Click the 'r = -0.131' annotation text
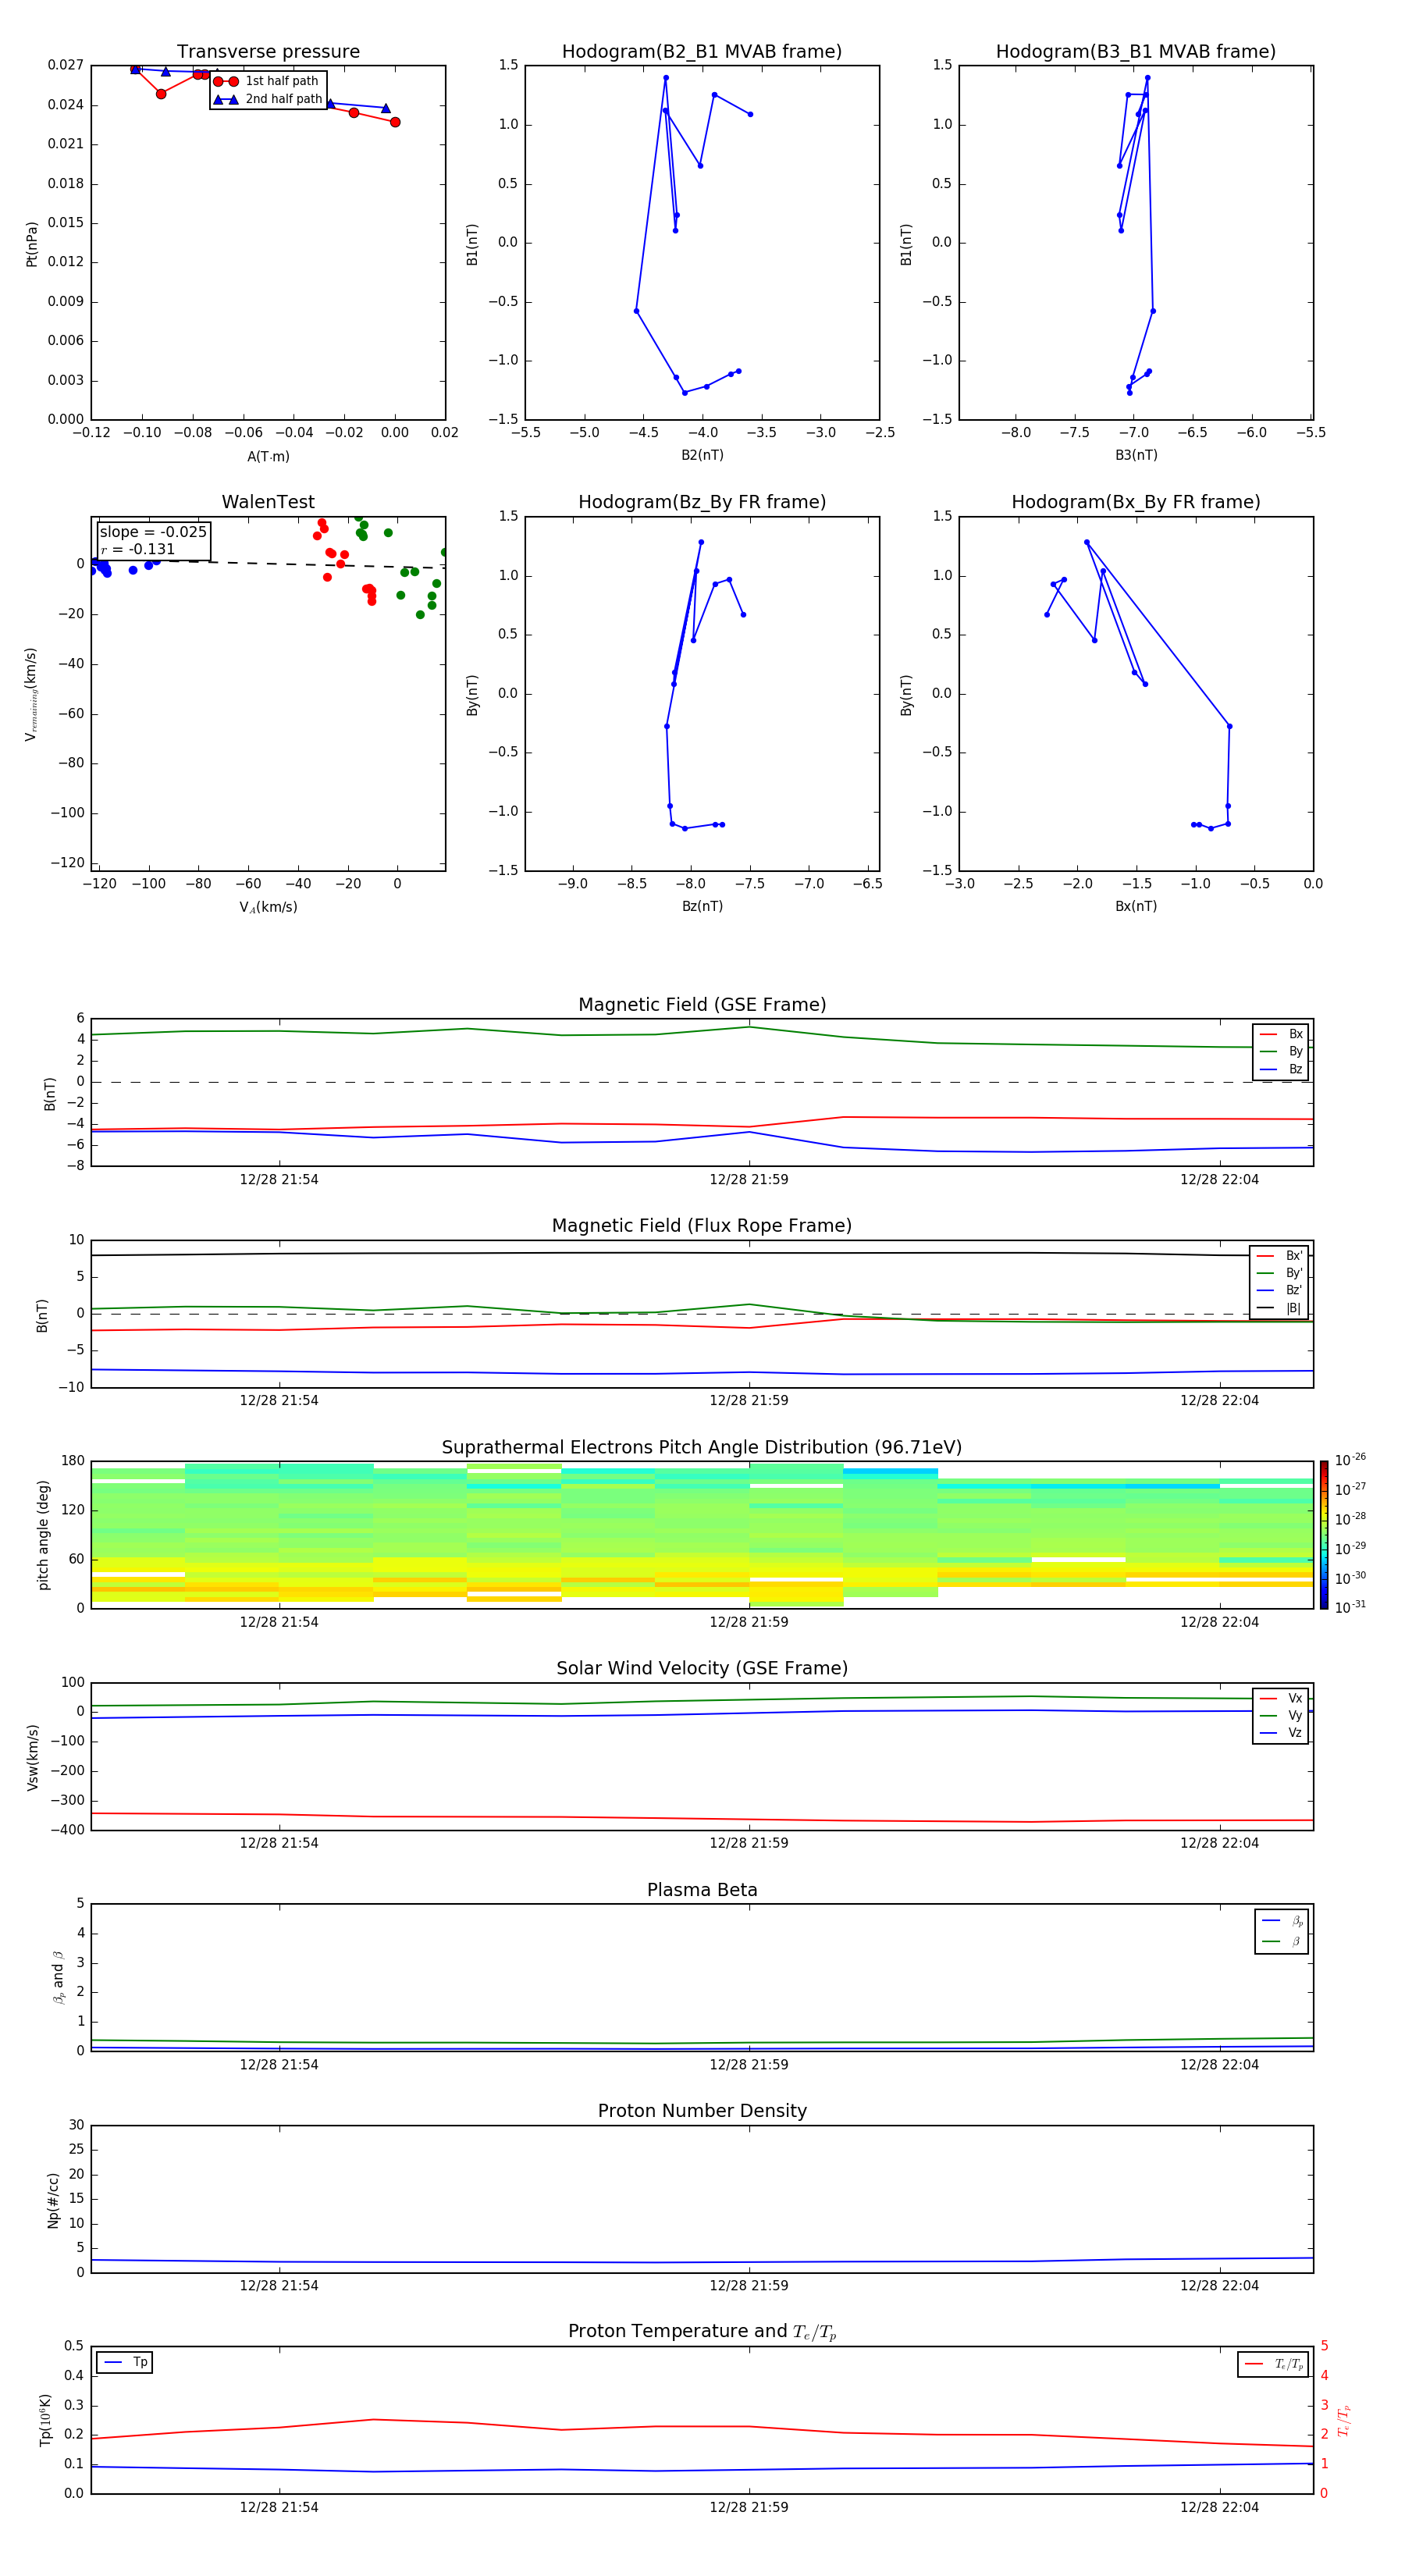 pos(138,549)
